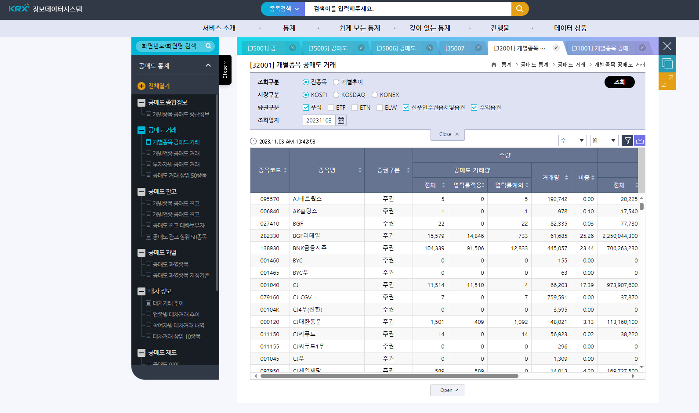Image resolution: width=699 pixels, height=413 pixels.
Task: Click the Close button under the filter panel
Action: 448,134
